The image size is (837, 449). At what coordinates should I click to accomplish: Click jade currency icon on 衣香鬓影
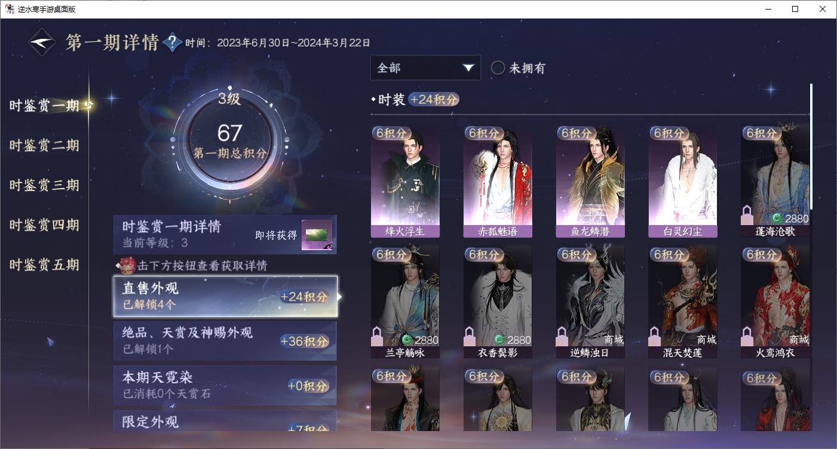(500, 340)
